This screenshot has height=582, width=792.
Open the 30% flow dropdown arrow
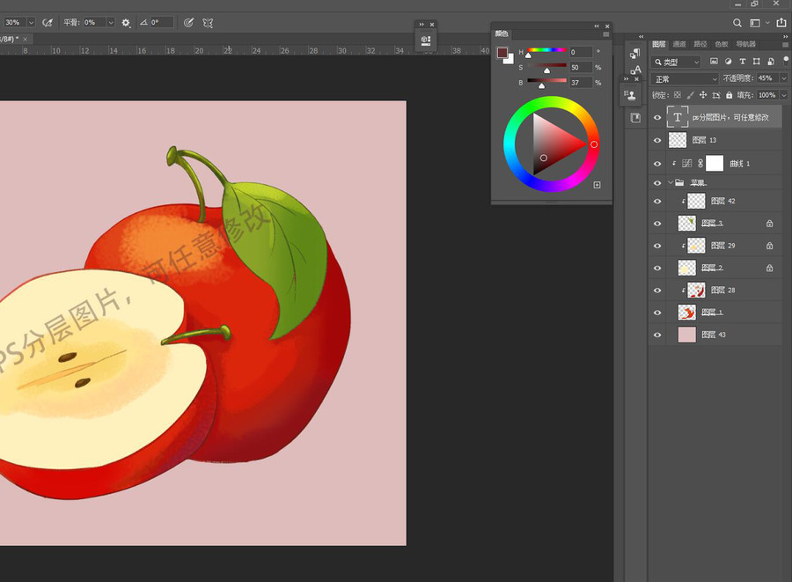(x=31, y=23)
